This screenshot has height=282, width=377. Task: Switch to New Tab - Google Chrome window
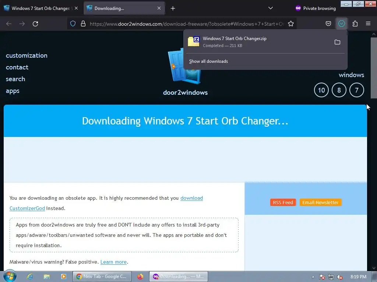pyautogui.click(x=102, y=276)
